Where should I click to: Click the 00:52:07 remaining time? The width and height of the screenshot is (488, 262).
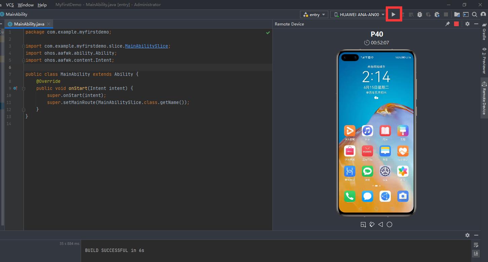380,43
